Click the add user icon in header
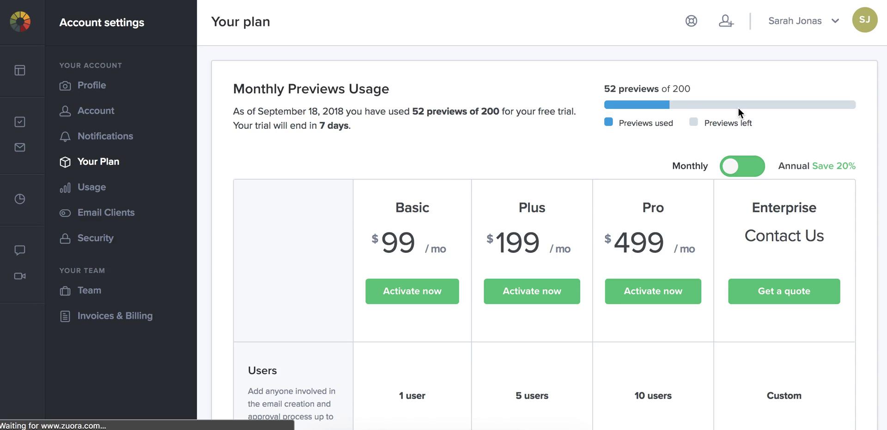 726,21
